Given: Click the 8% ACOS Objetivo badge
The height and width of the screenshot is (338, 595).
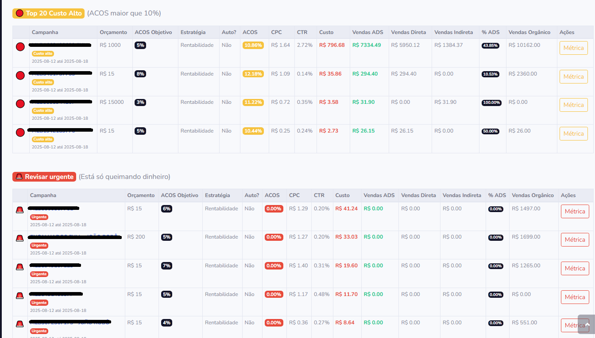Looking at the screenshot, I should click(x=140, y=74).
